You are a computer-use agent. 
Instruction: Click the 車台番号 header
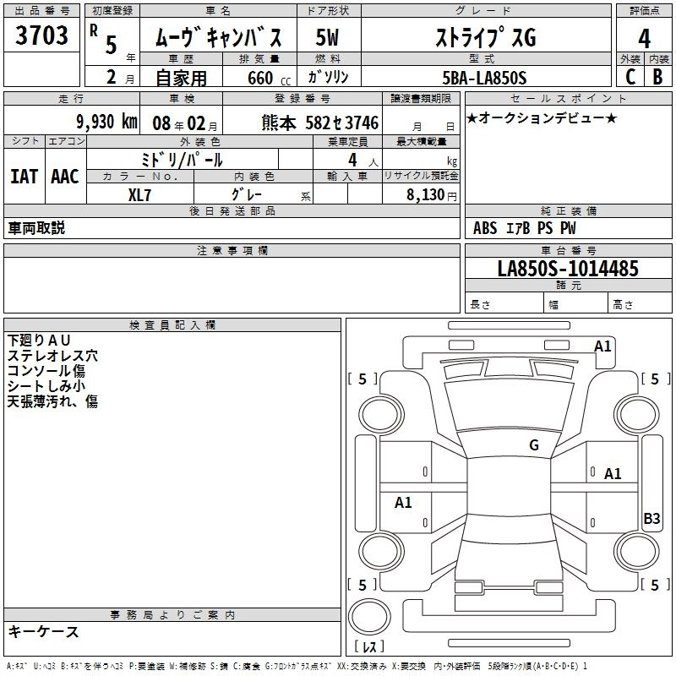[x=569, y=250]
